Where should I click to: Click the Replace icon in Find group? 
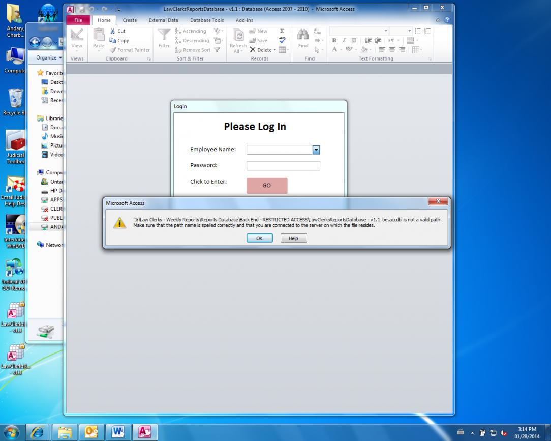(x=317, y=31)
